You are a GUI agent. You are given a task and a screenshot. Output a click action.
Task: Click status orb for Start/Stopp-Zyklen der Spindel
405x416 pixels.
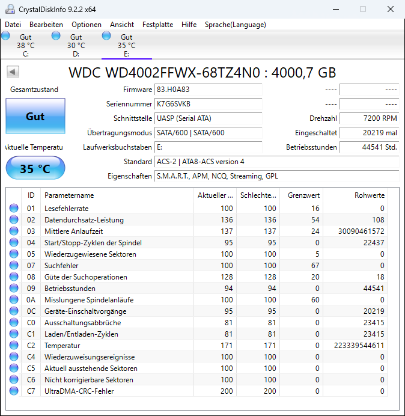click(x=14, y=242)
